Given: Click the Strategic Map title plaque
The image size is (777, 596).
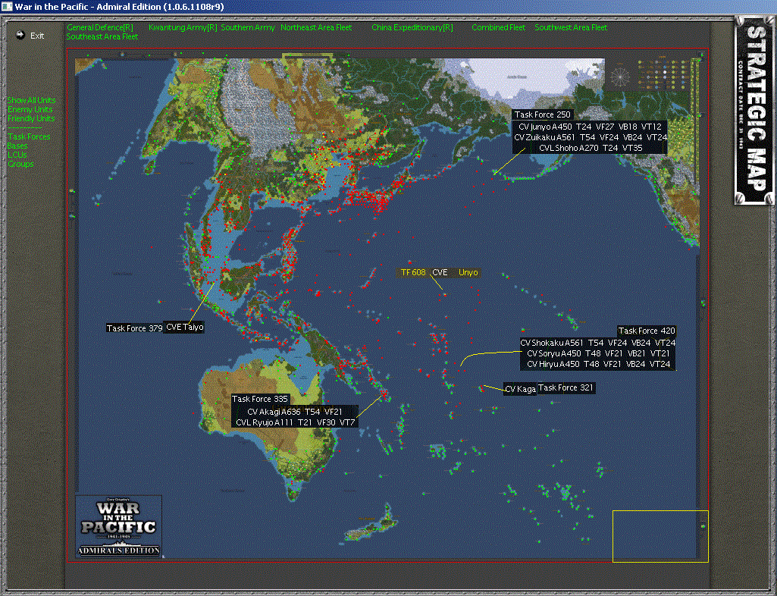Looking at the screenshot, I should coord(754,110).
